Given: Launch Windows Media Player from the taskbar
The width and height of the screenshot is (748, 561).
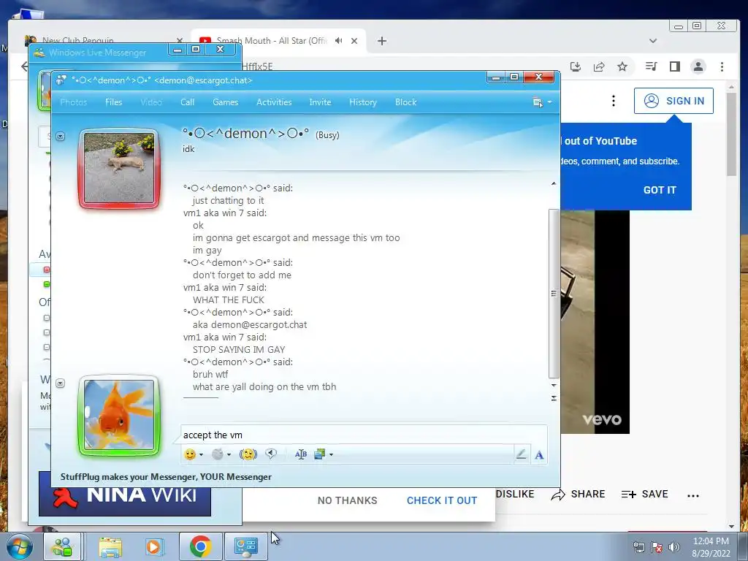Looking at the screenshot, I should tap(153, 546).
